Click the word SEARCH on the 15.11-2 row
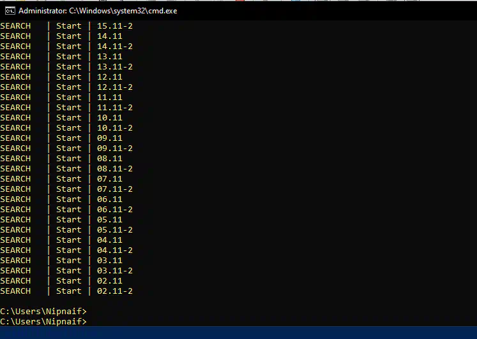This screenshot has height=339, width=477. (x=15, y=25)
